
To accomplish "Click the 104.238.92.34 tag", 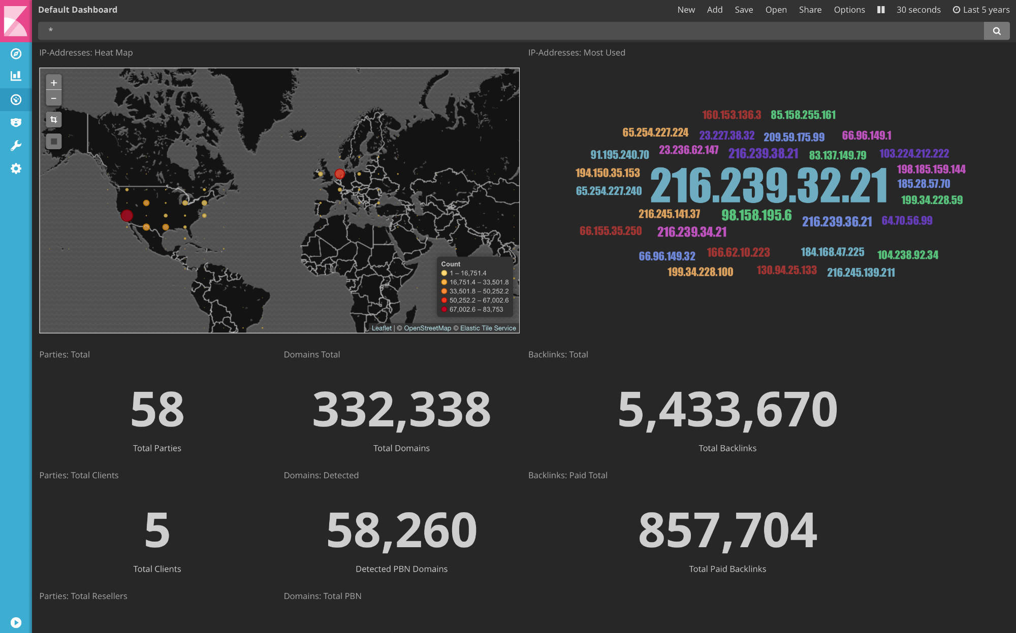I will pos(908,255).
